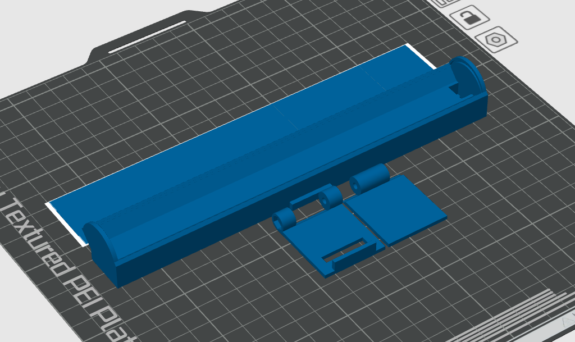This screenshot has width=575, height=342.
Task: Select the left semicircular end cap
Action: (101, 240)
